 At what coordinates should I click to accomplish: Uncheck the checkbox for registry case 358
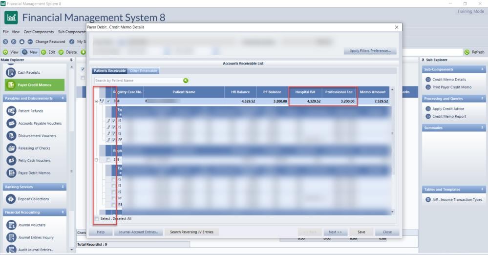click(x=108, y=101)
